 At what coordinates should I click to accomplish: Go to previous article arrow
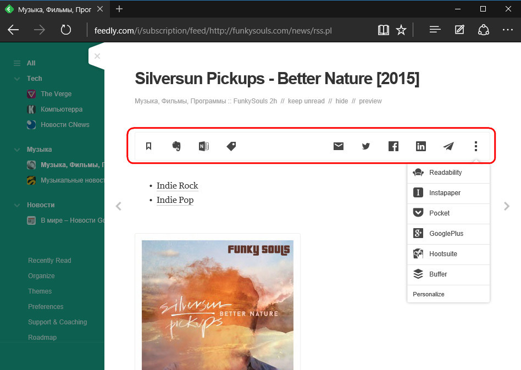click(x=119, y=206)
